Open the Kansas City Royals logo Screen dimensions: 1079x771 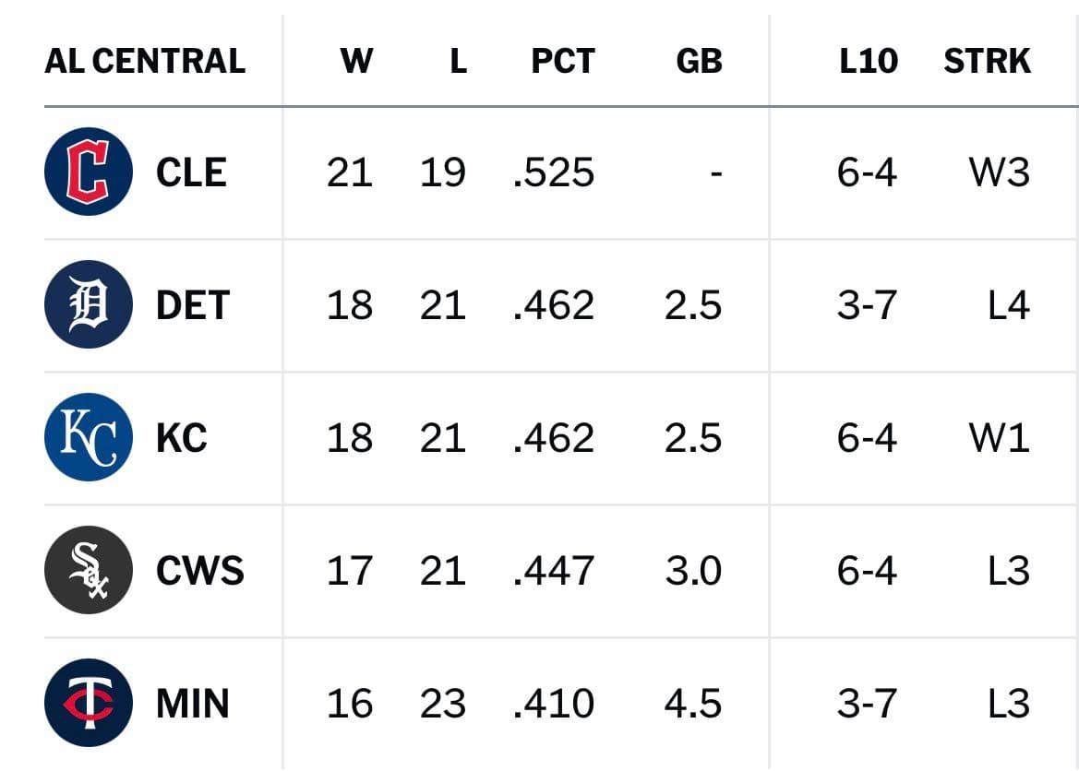(x=88, y=437)
